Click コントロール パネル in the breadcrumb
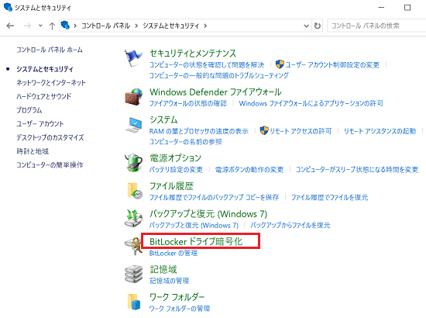426x318 pixels. point(106,26)
